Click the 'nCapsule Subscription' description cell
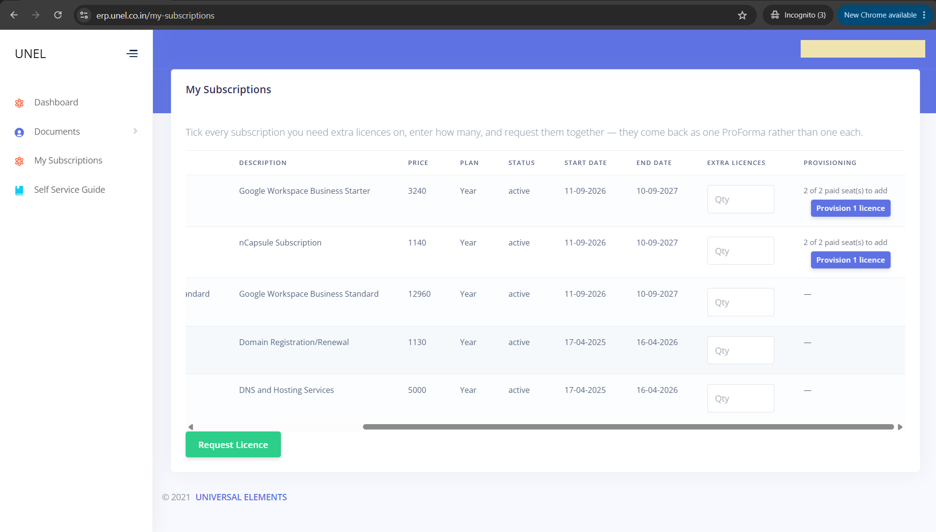The image size is (936, 532). pyautogui.click(x=280, y=243)
